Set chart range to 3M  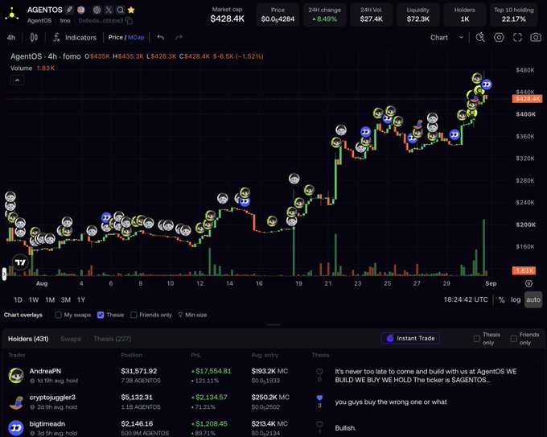tap(66, 300)
